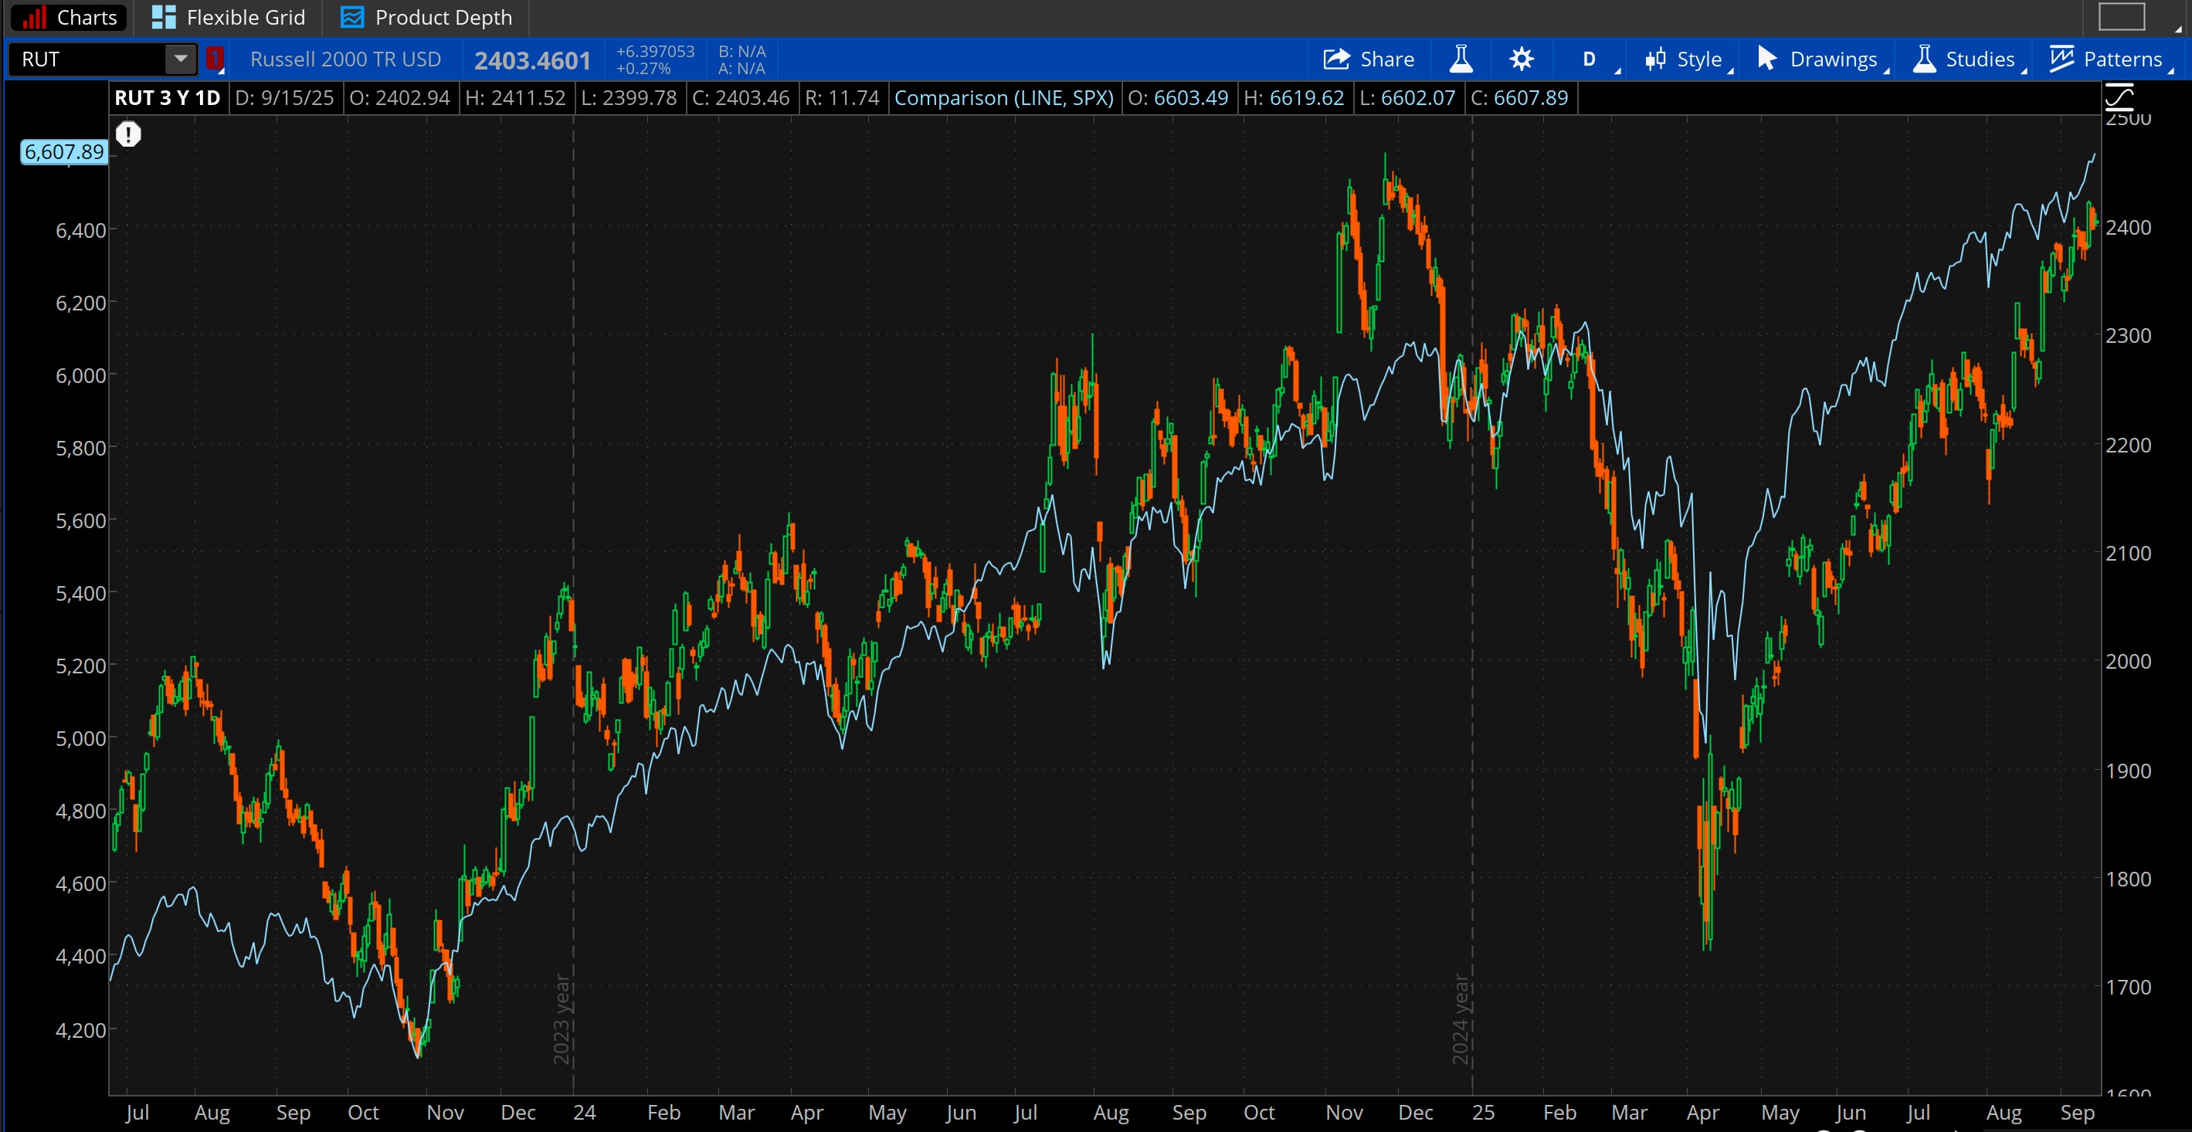Click the 6,607.89 price bubble

pos(64,152)
